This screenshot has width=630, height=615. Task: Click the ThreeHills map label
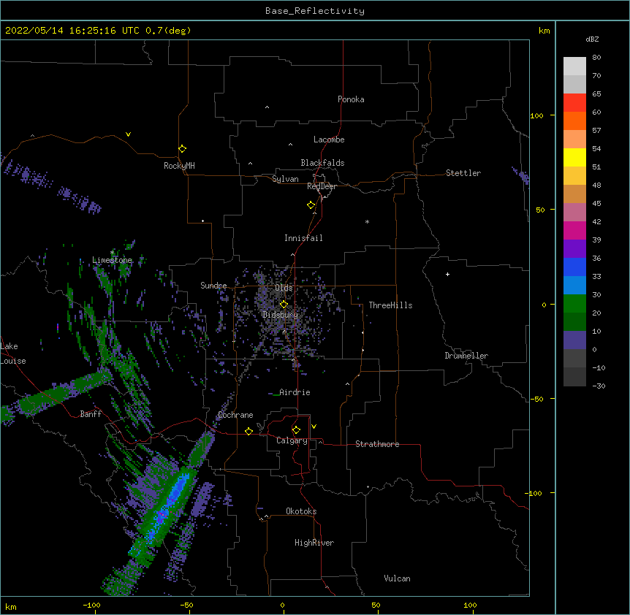(390, 305)
